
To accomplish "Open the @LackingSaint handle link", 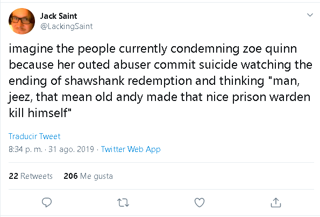I will 67,26.
